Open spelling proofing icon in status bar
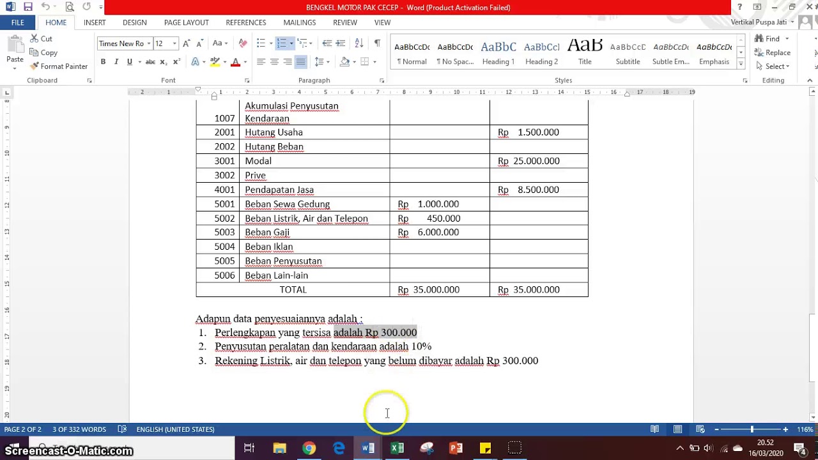The height and width of the screenshot is (460, 818). point(122,429)
